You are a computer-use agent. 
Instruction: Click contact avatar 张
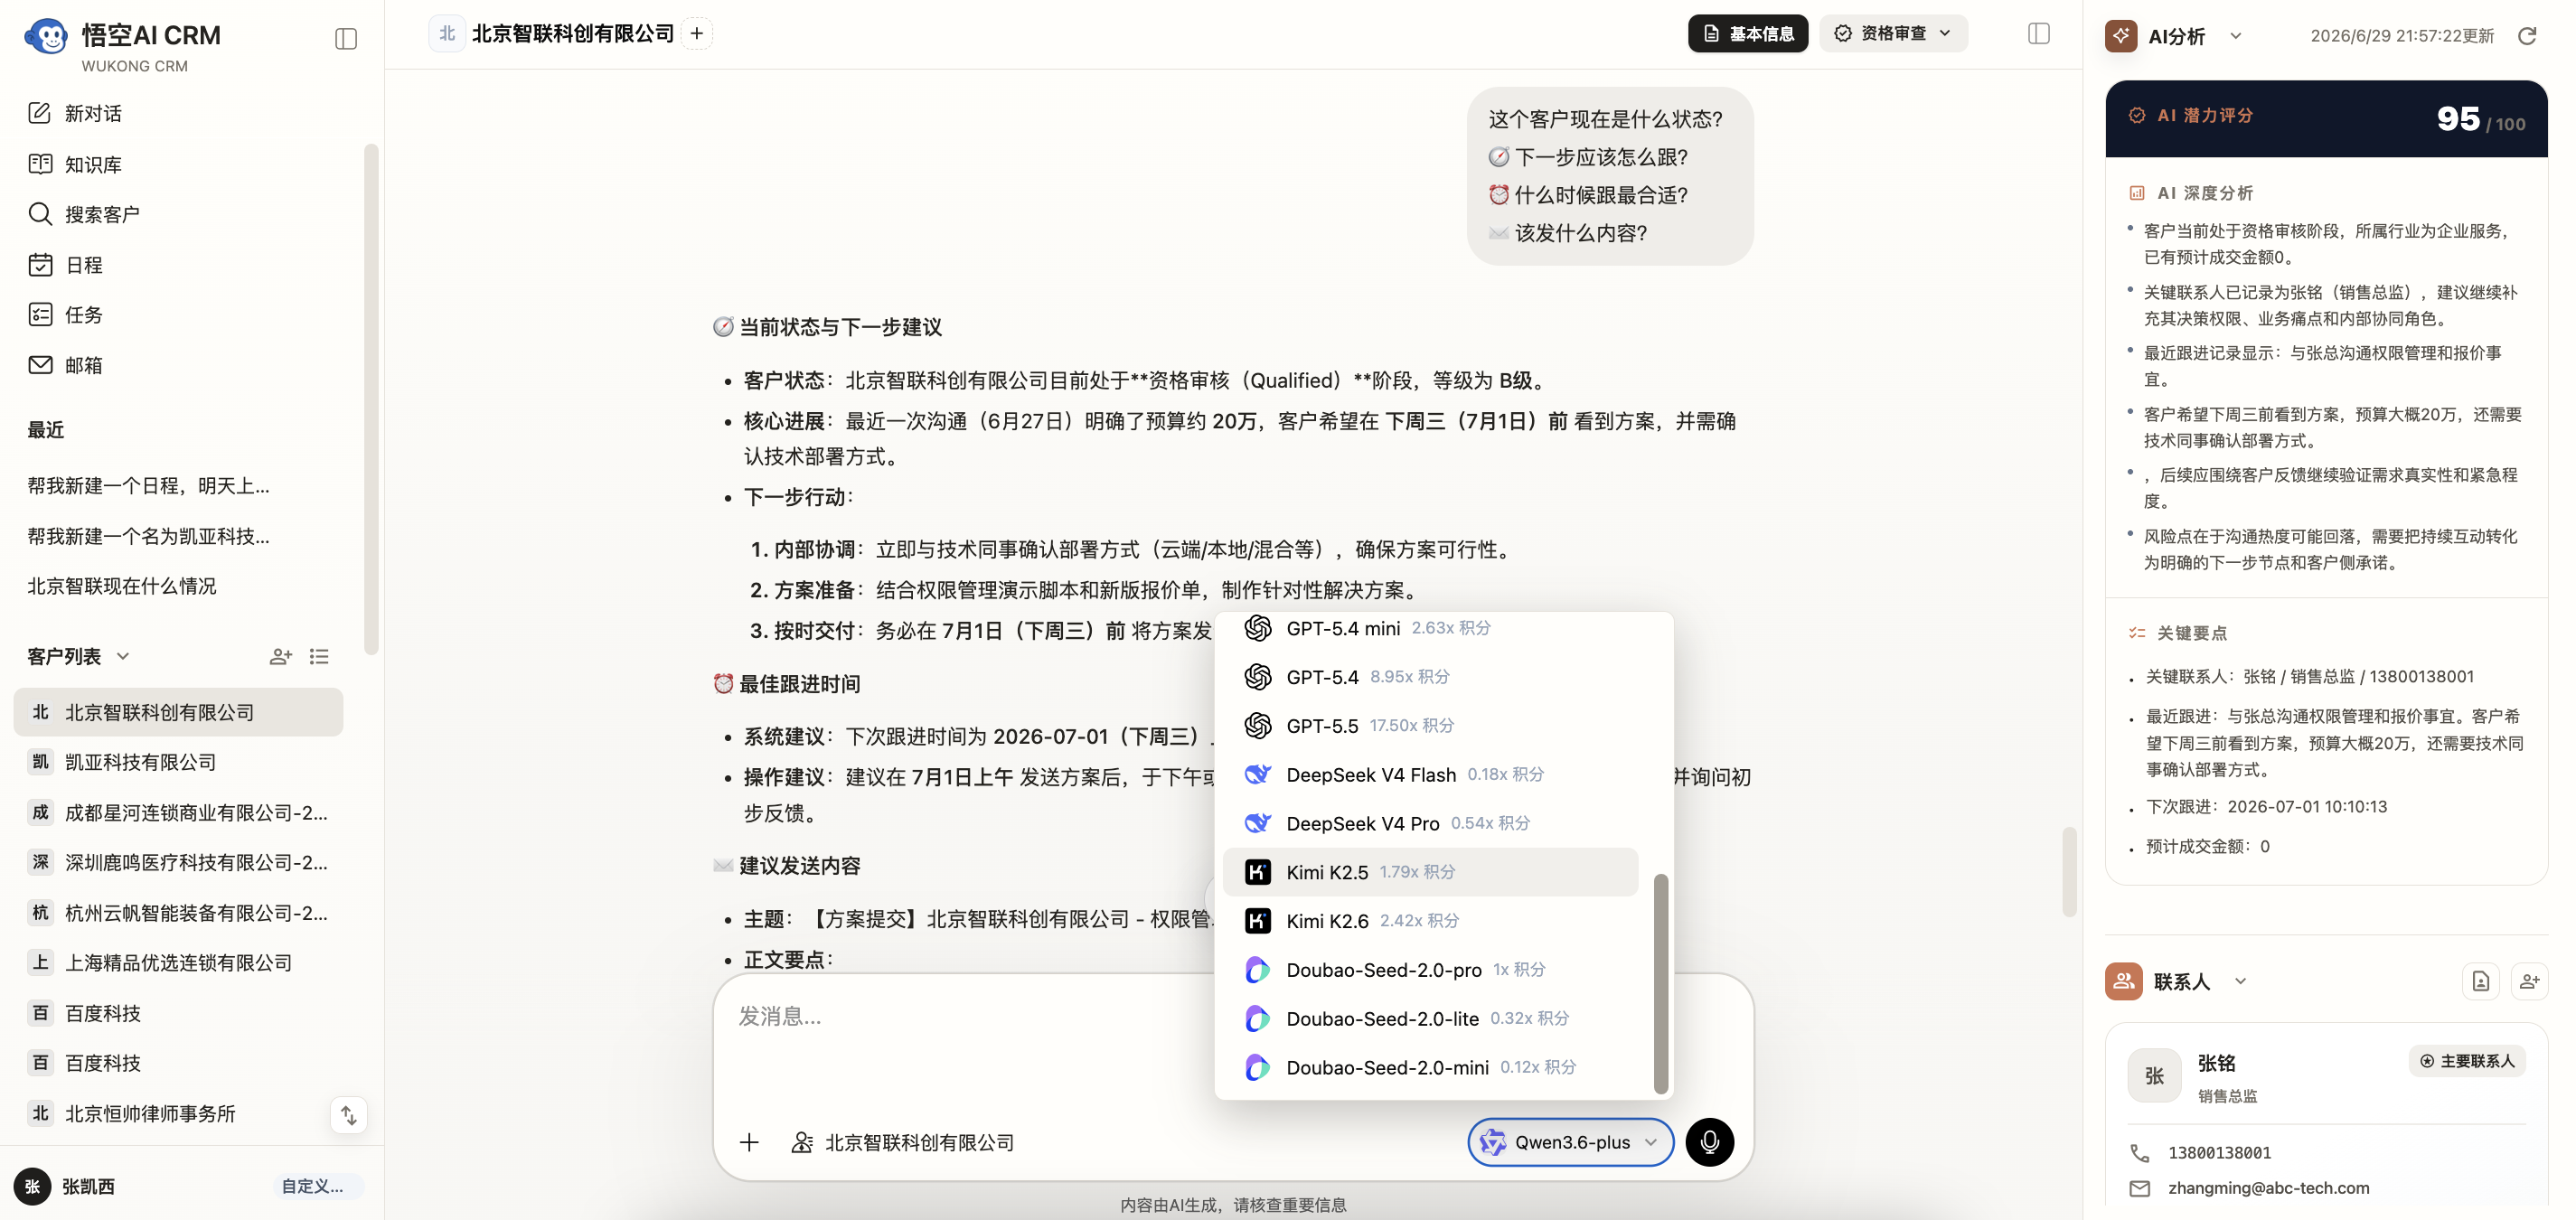[2154, 1075]
